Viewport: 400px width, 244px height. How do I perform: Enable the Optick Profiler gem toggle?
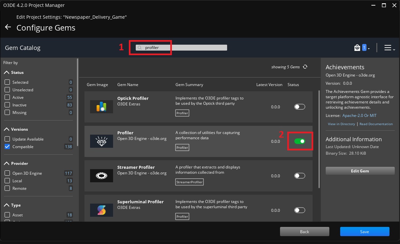[x=300, y=107]
